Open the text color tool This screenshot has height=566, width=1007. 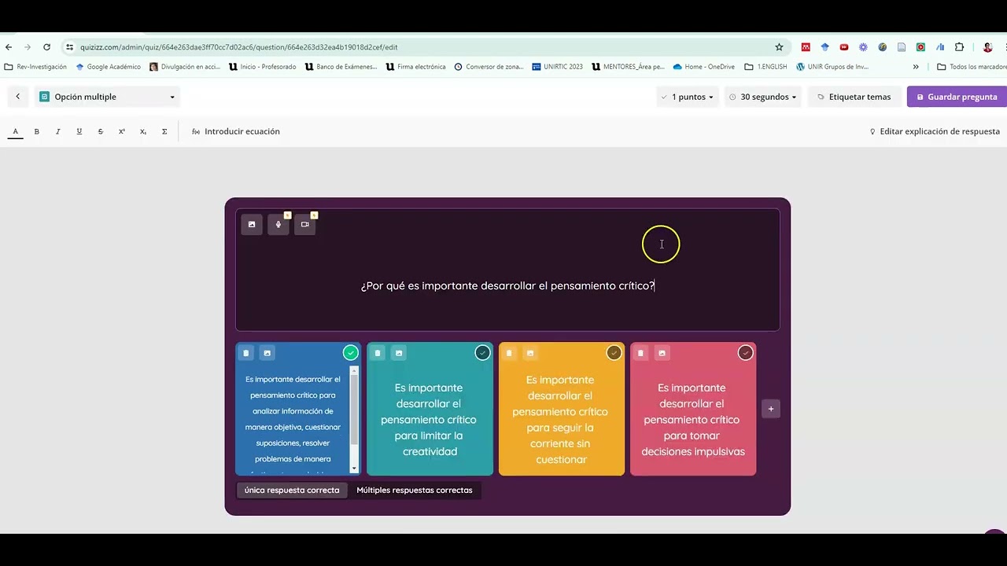pos(15,131)
